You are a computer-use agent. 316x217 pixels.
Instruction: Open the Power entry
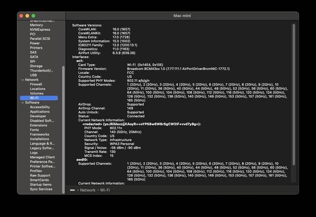tap(35, 43)
